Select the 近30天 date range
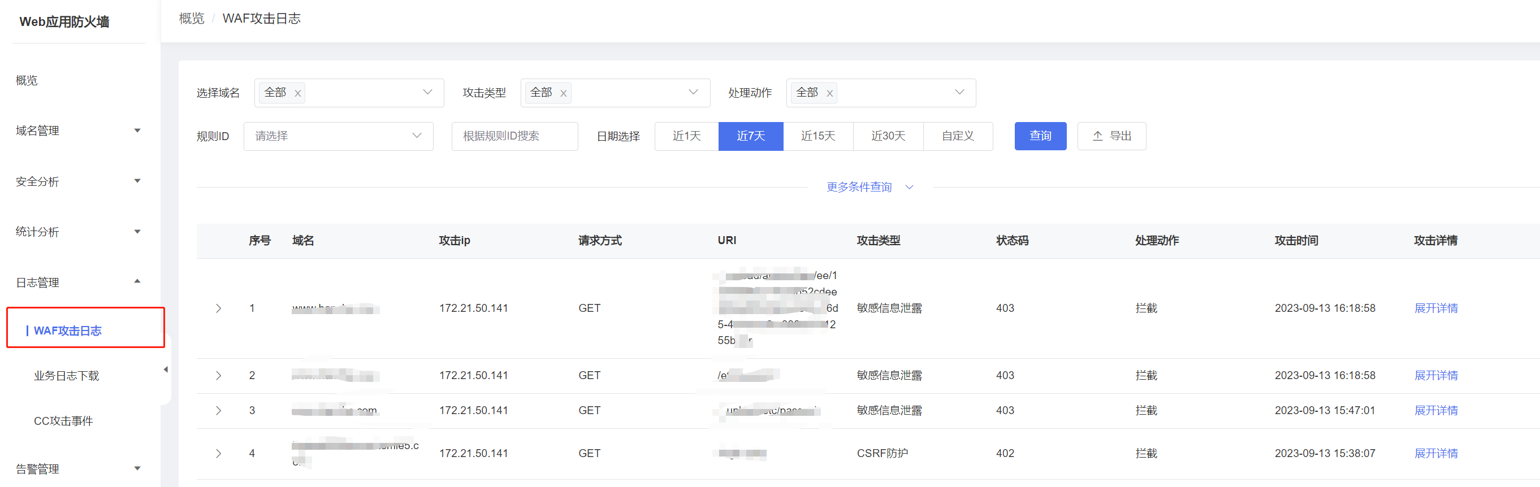 (888, 136)
